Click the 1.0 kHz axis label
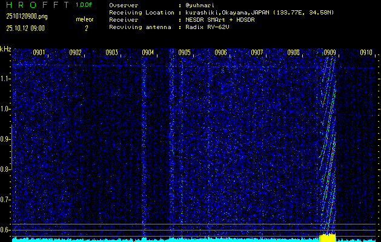This screenshot has height=242, width=381. [5, 109]
